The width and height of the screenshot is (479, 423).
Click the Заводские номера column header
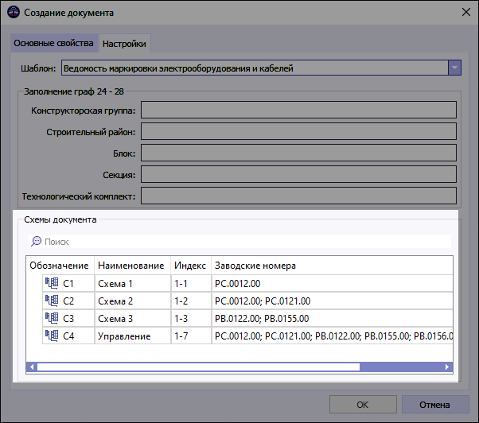(332, 266)
